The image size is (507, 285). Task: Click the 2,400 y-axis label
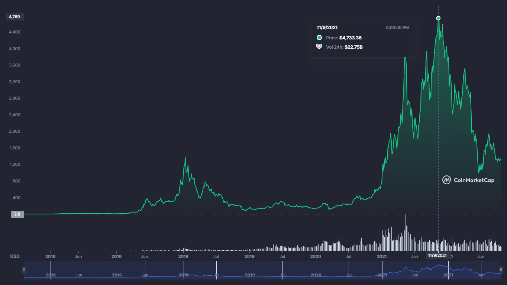tap(15, 115)
